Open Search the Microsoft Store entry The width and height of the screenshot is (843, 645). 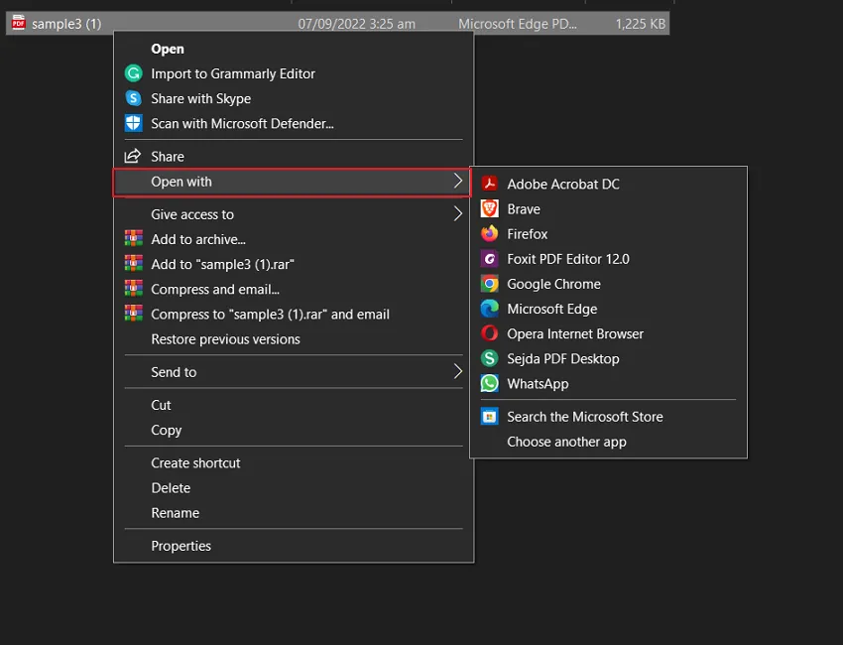click(584, 417)
